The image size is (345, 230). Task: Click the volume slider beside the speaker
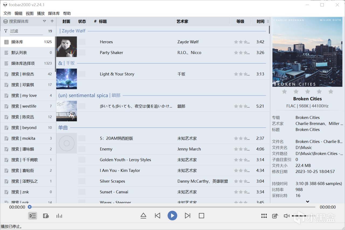click(303, 216)
